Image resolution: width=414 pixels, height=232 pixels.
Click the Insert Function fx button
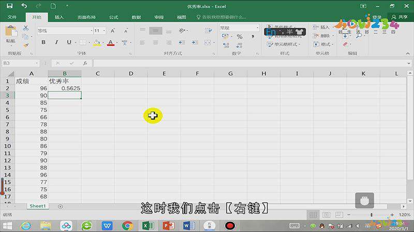coord(85,63)
